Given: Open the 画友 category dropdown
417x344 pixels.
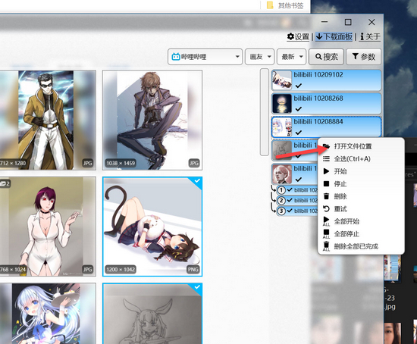Looking at the screenshot, I should [259, 57].
